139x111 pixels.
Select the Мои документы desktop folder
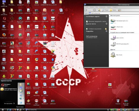(4, 12)
